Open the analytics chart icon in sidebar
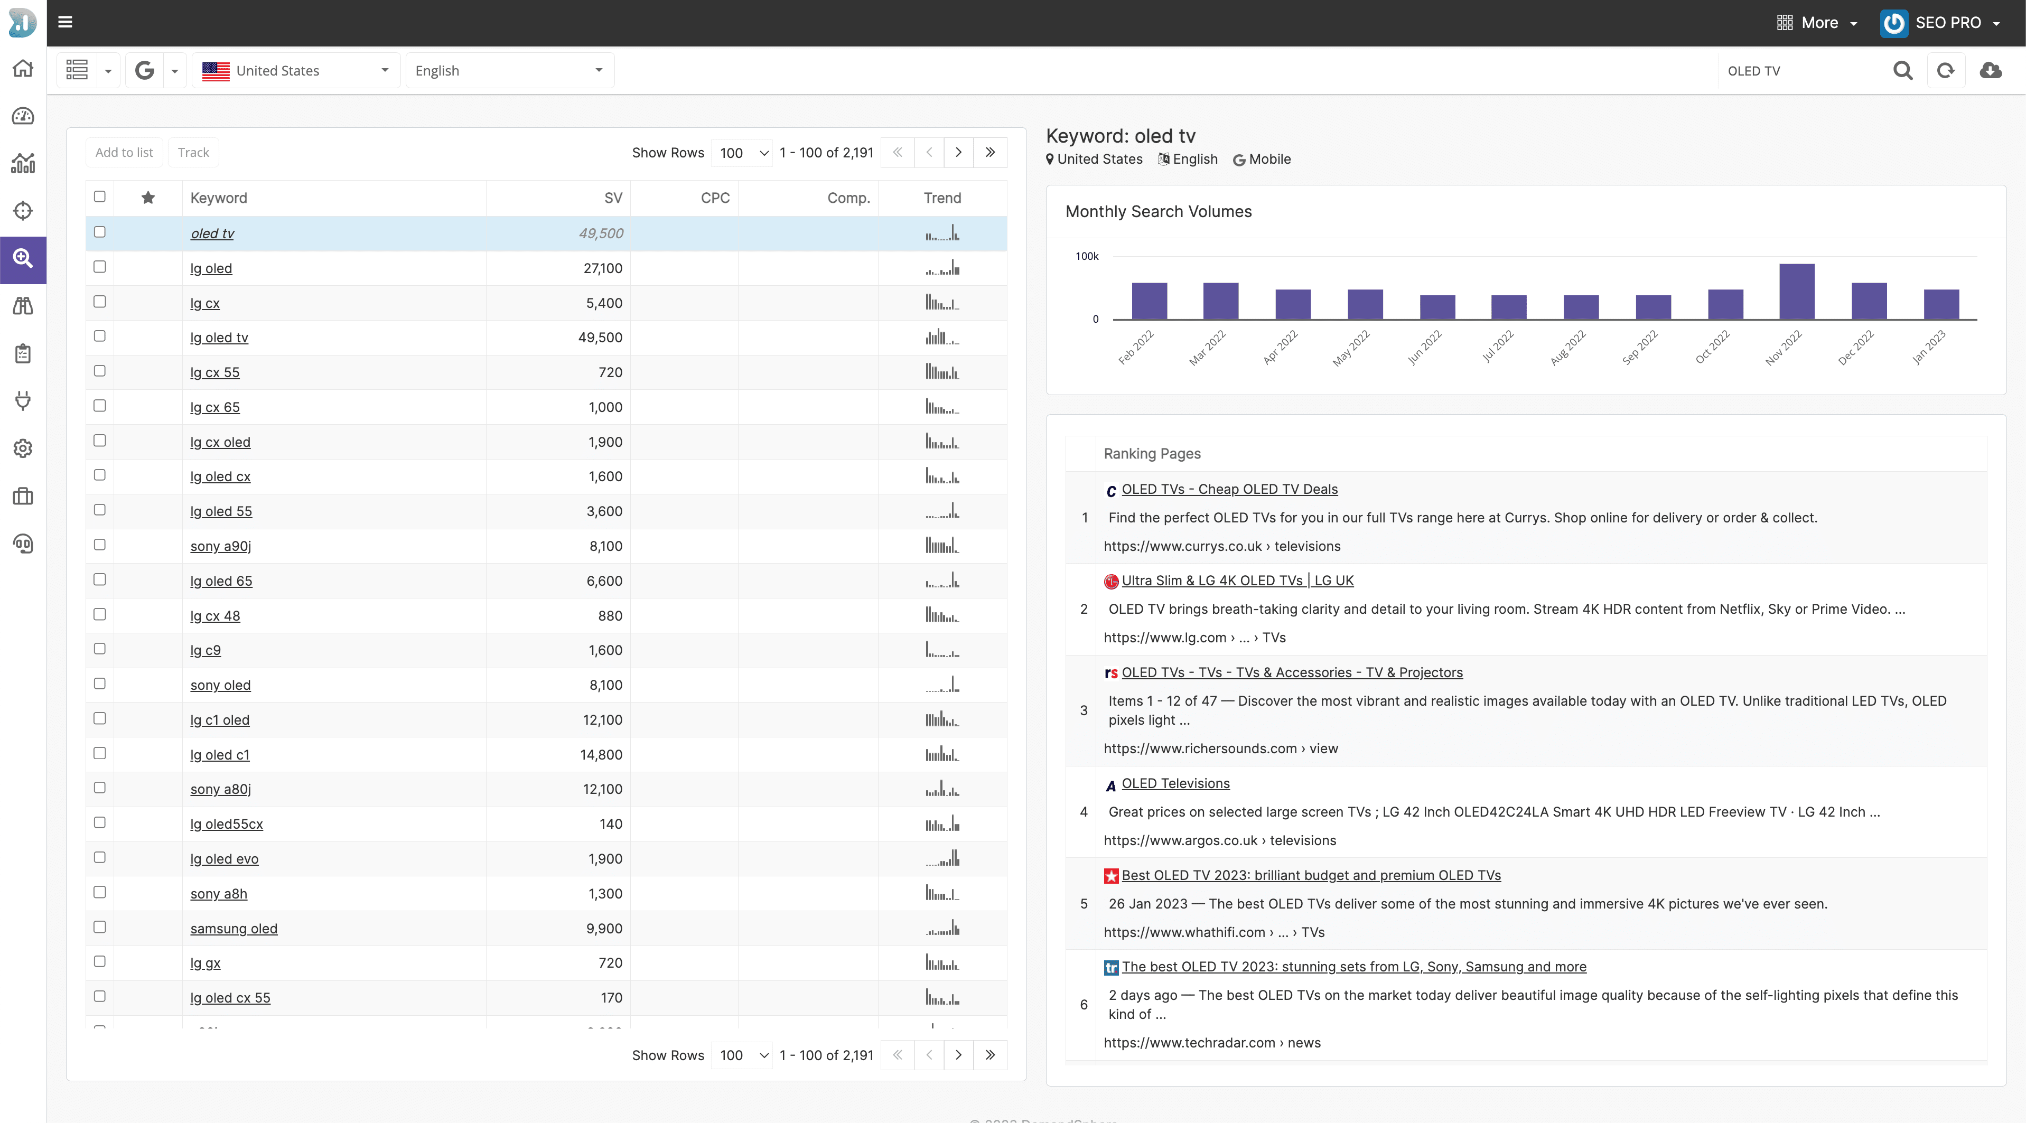 click(x=23, y=164)
